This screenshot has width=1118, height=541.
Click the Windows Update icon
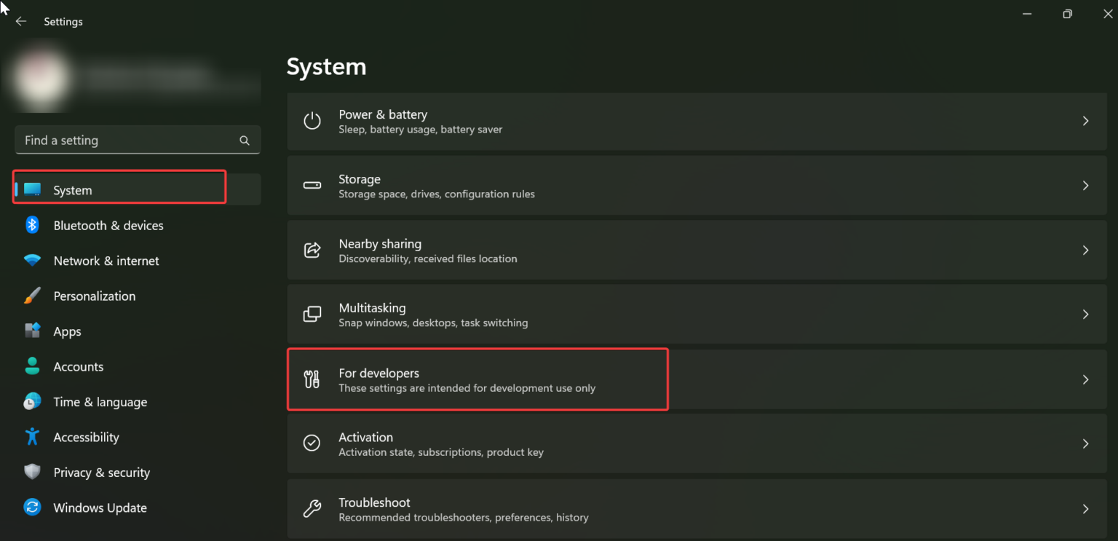click(x=32, y=508)
